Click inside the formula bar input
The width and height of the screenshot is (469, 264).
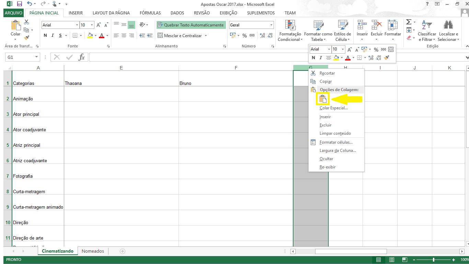pyautogui.click(x=276, y=57)
